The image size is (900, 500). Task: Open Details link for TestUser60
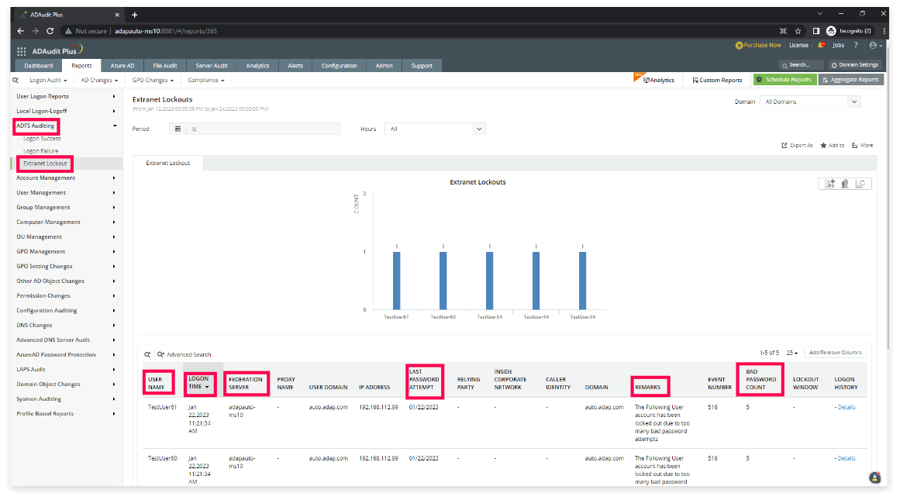click(x=846, y=458)
